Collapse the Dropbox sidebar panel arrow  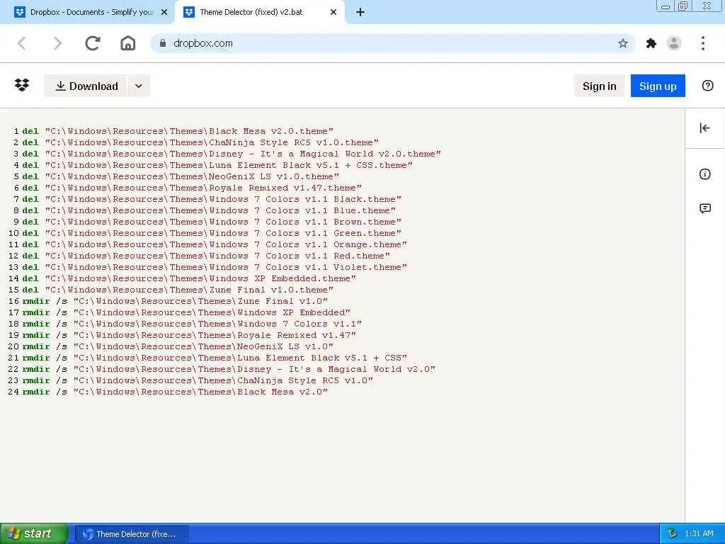704,128
